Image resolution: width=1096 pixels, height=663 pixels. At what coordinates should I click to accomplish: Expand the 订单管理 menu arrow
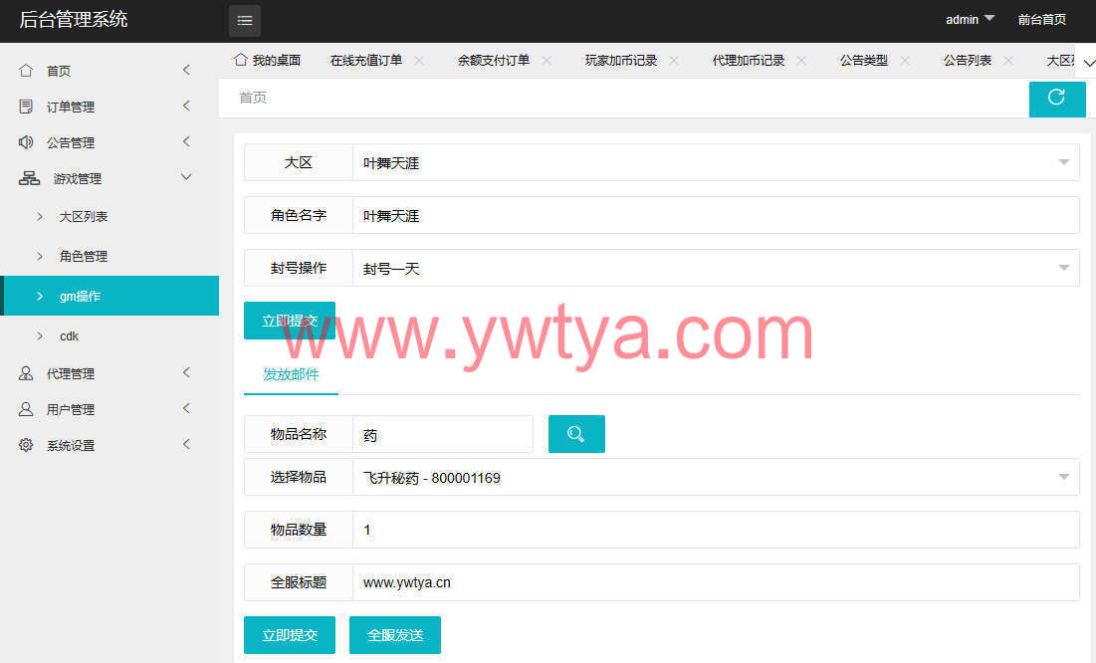pos(186,106)
